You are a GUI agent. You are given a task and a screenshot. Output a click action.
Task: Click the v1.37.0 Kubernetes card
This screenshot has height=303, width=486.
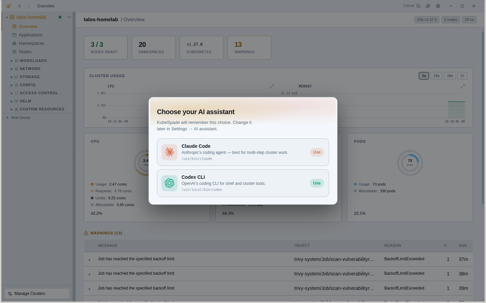(201, 48)
